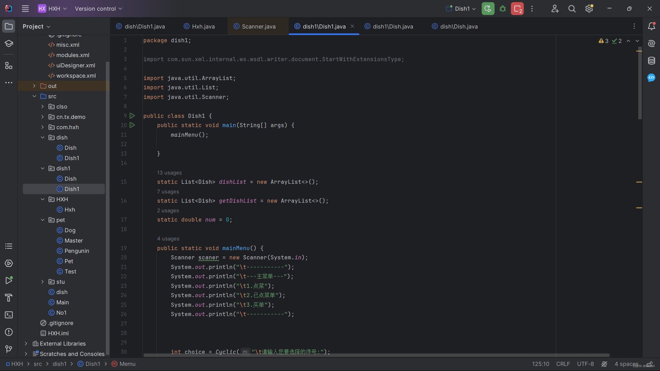Switch to the Scanner.java tab
The width and height of the screenshot is (660, 371).
(258, 26)
